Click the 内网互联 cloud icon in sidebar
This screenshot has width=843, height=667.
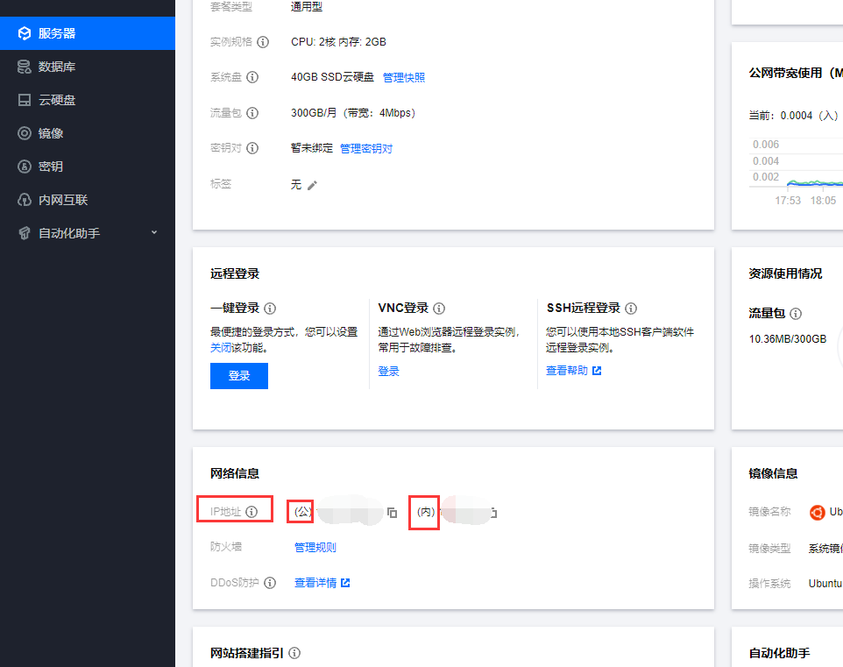click(x=25, y=200)
